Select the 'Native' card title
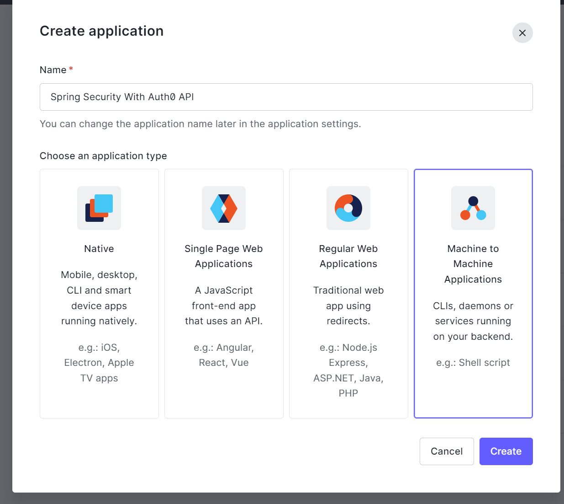The width and height of the screenshot is (564, 504). point(99,249)
